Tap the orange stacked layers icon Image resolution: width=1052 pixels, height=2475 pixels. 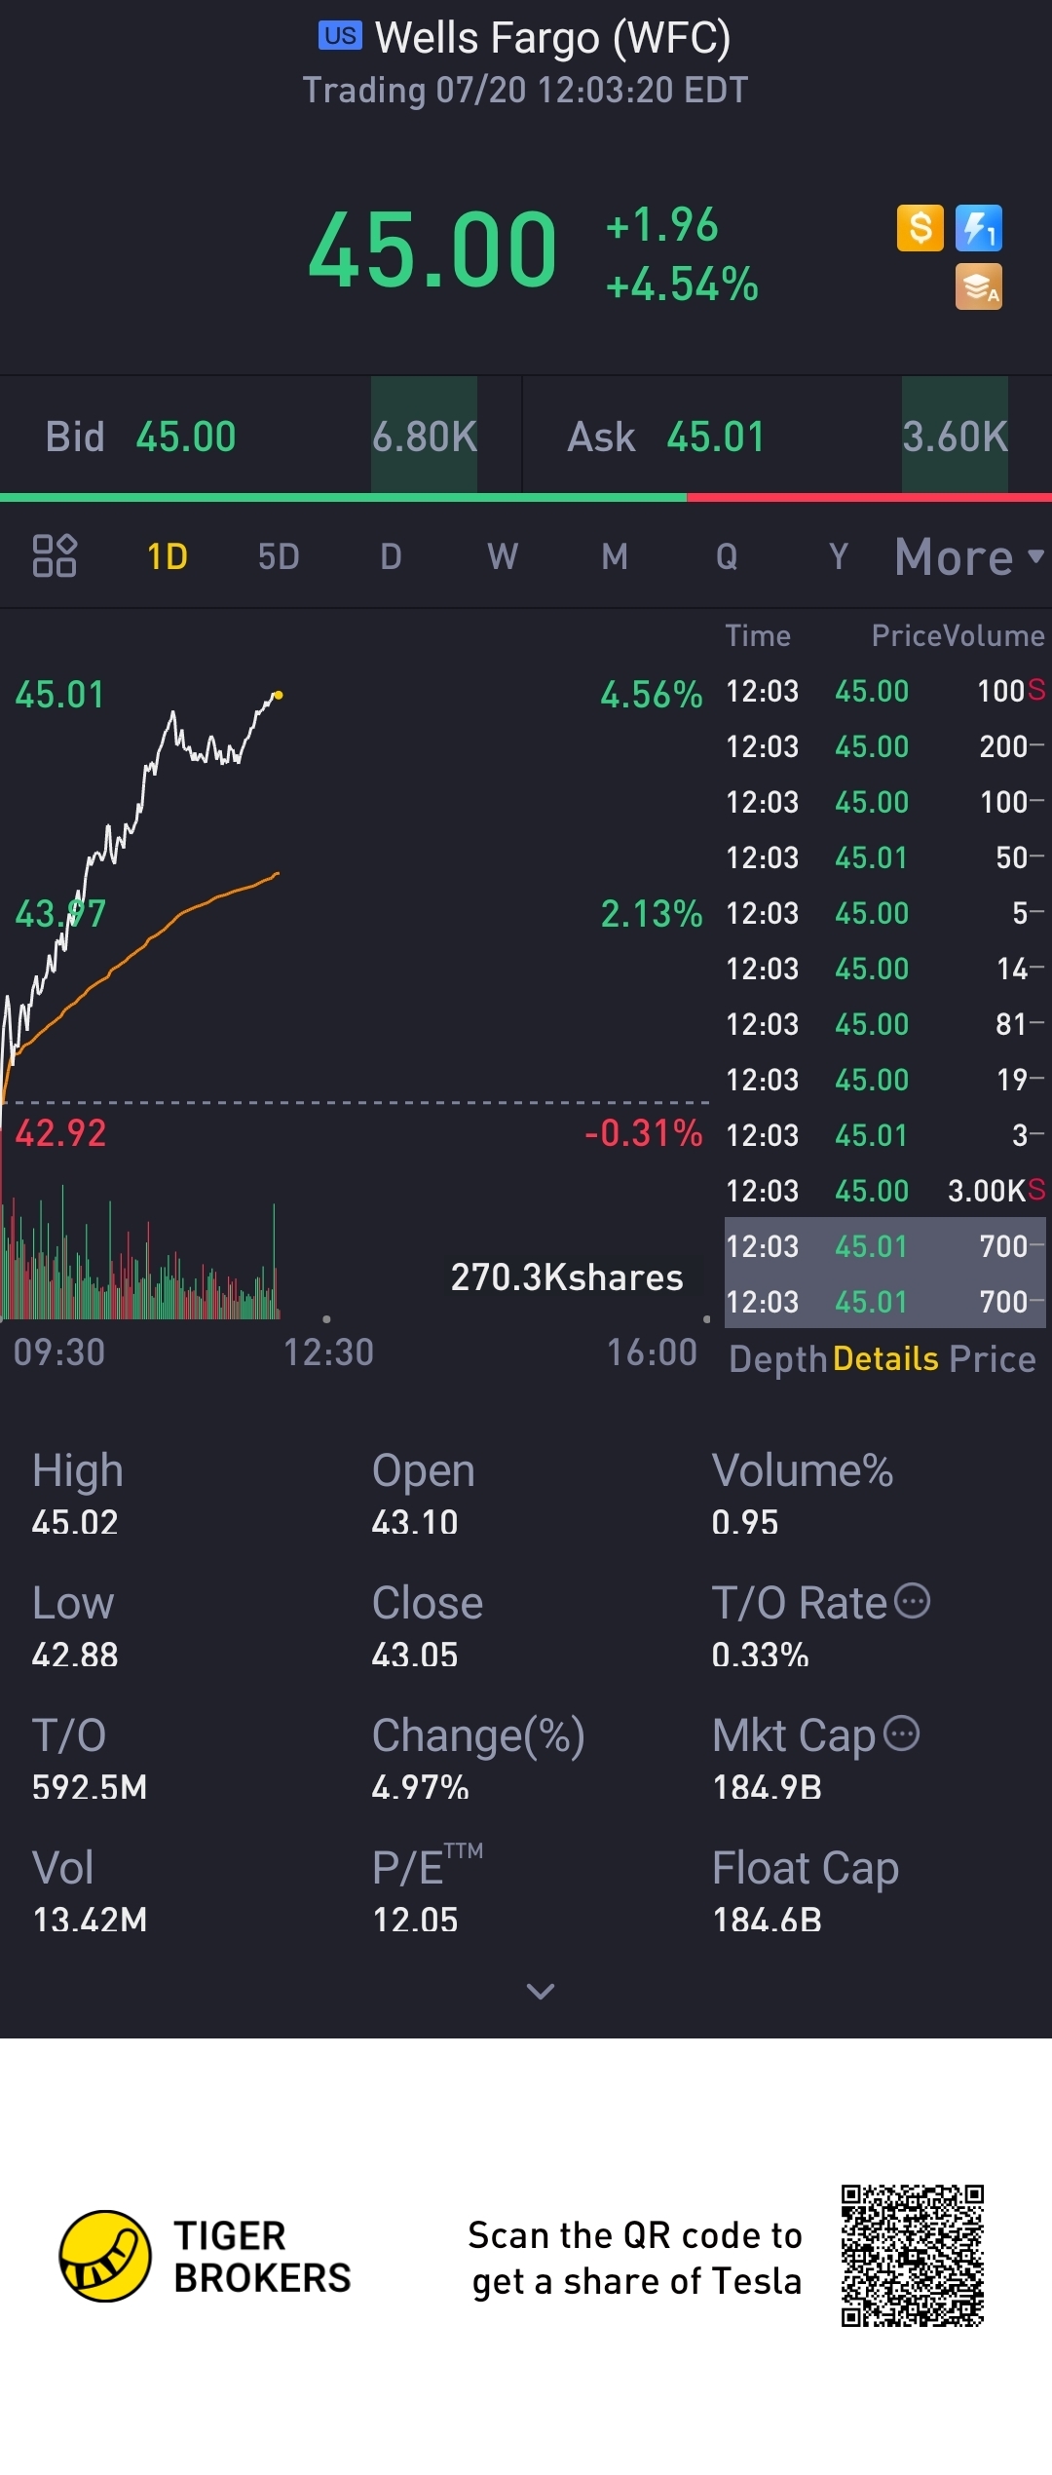coord(978,287)
